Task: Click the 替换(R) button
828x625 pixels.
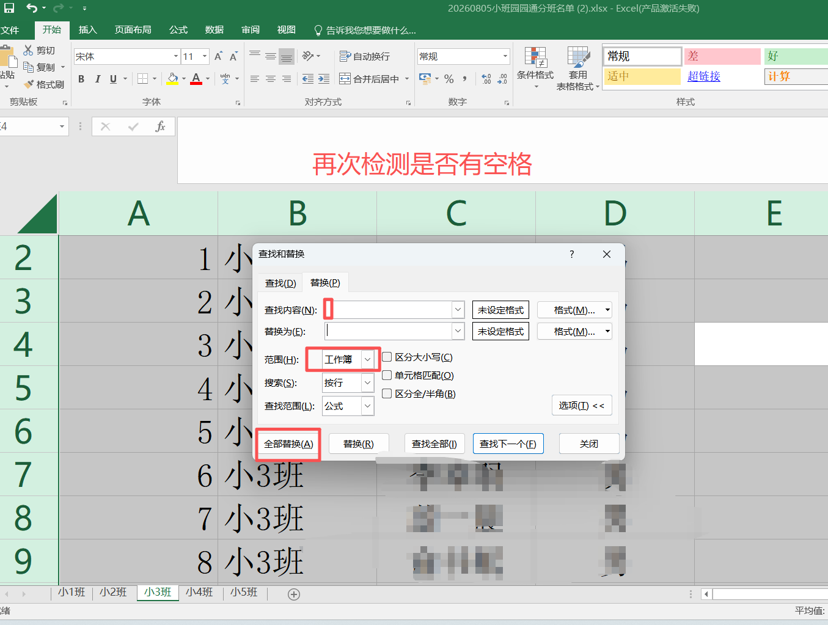Action: pos(359,444)
